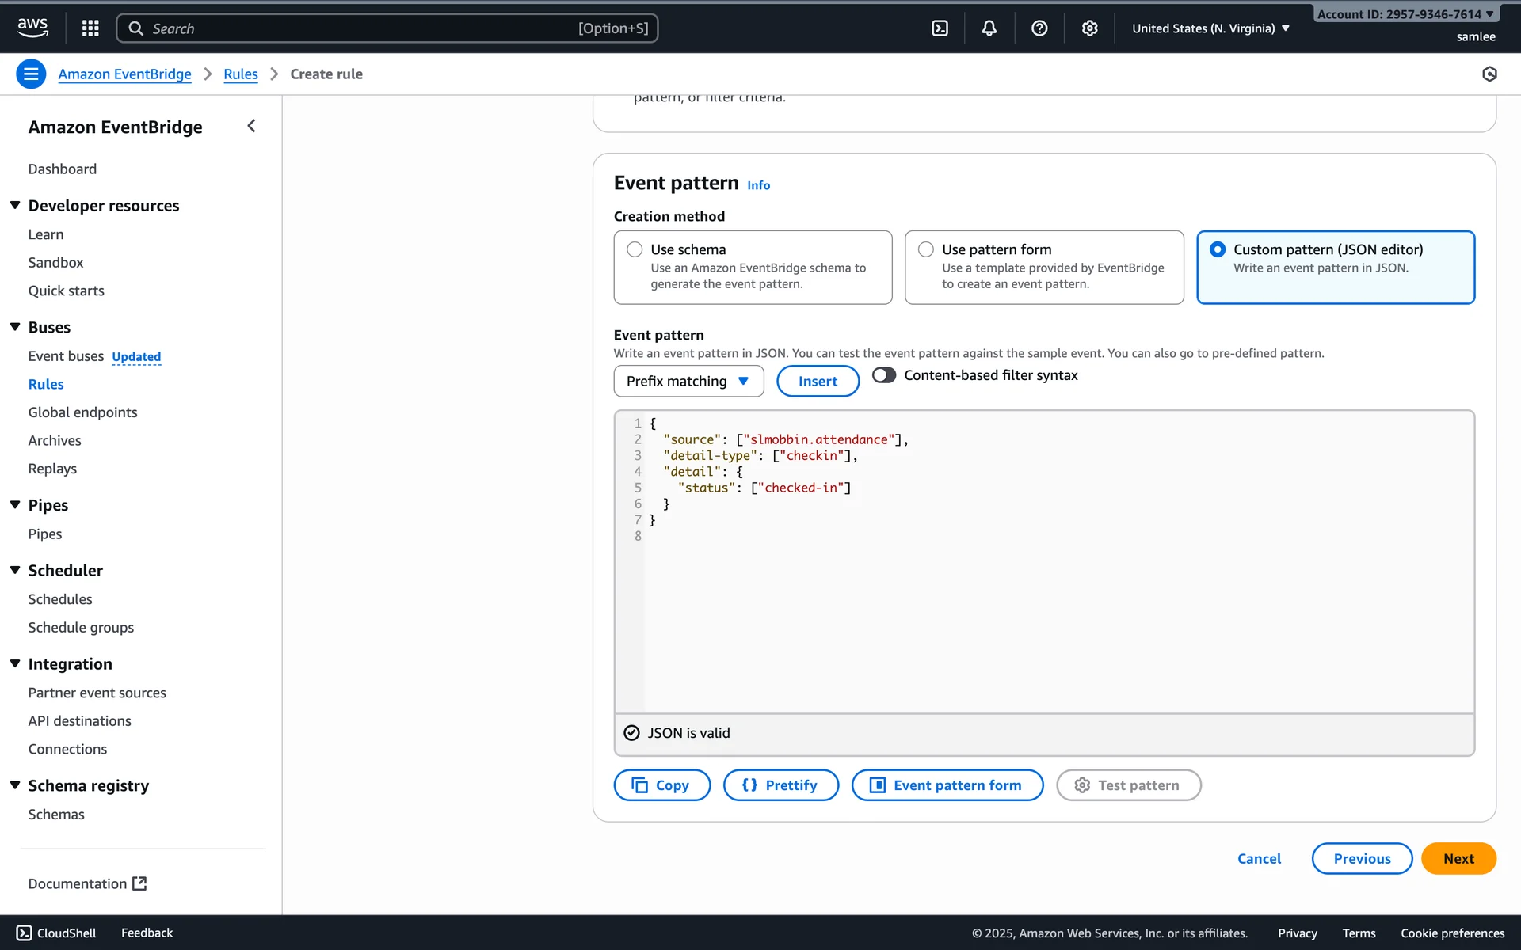1521x950 pixels.
Task: Open AWS services grid menu
Action: click(90, 28)
